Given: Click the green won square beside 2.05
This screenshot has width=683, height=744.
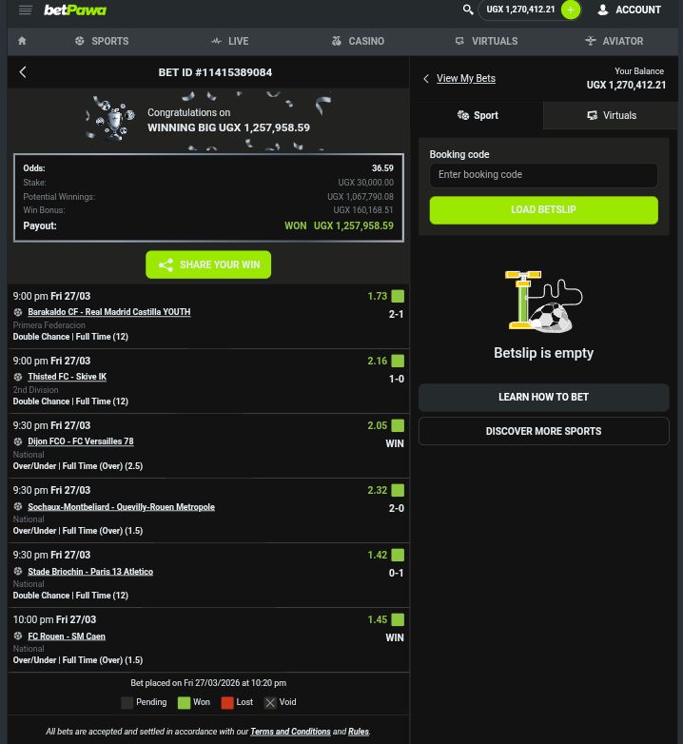Looking at the screenshot, I should tap(398, 425).
